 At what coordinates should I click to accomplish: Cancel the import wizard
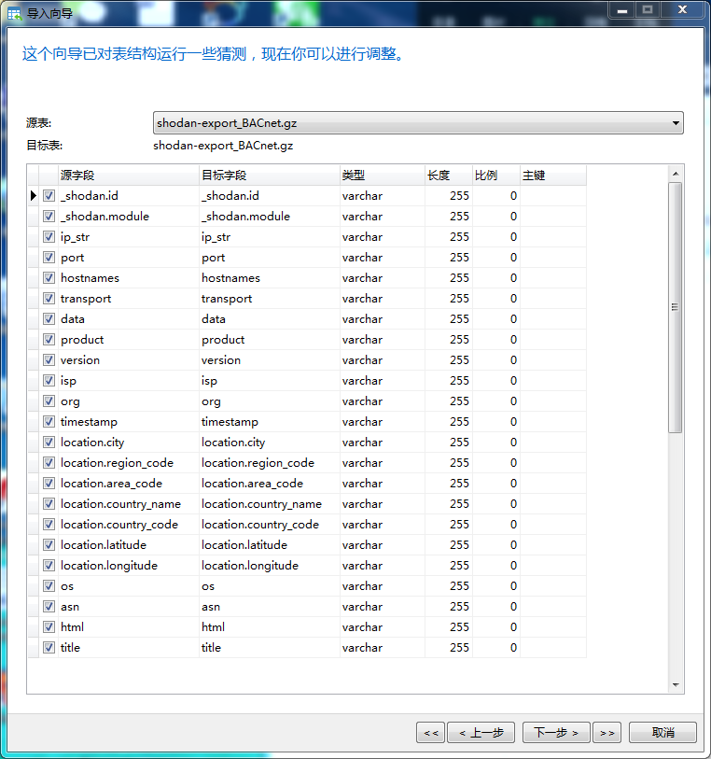point(662,732)
